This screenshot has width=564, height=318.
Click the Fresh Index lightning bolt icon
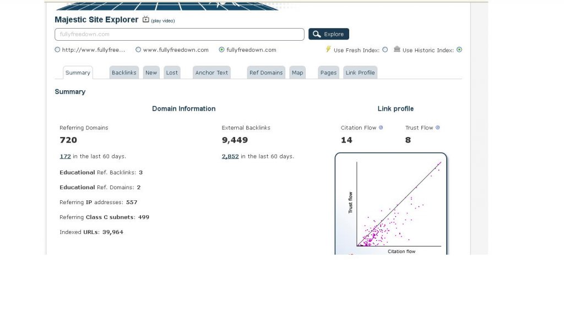pos(328,49)
